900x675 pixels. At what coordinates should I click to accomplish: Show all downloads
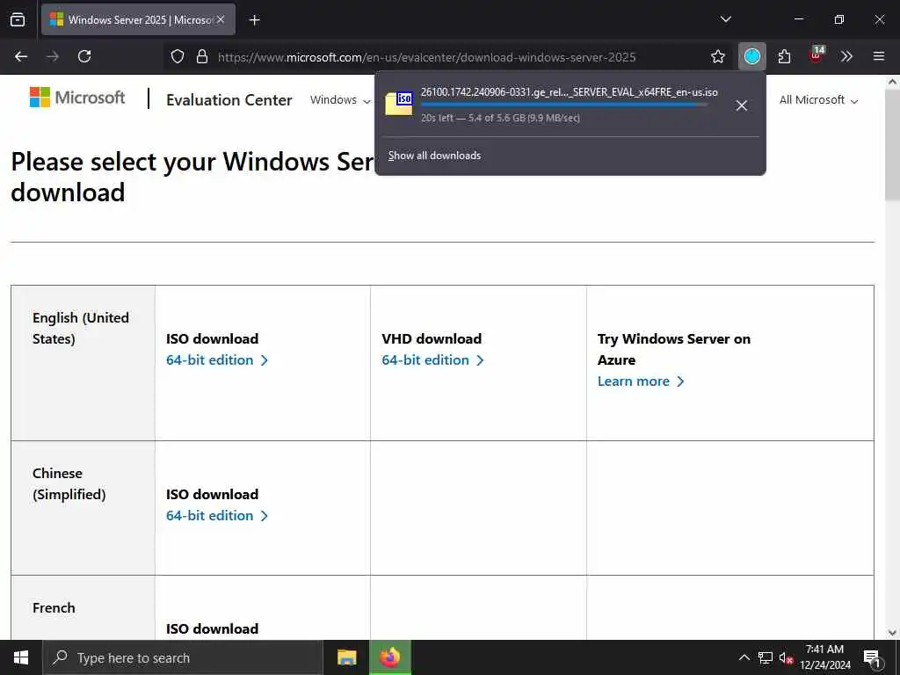(x=434, y=156)
